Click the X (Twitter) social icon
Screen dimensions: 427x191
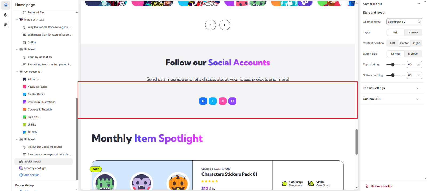pyautogui.click(x=213, y=101)
